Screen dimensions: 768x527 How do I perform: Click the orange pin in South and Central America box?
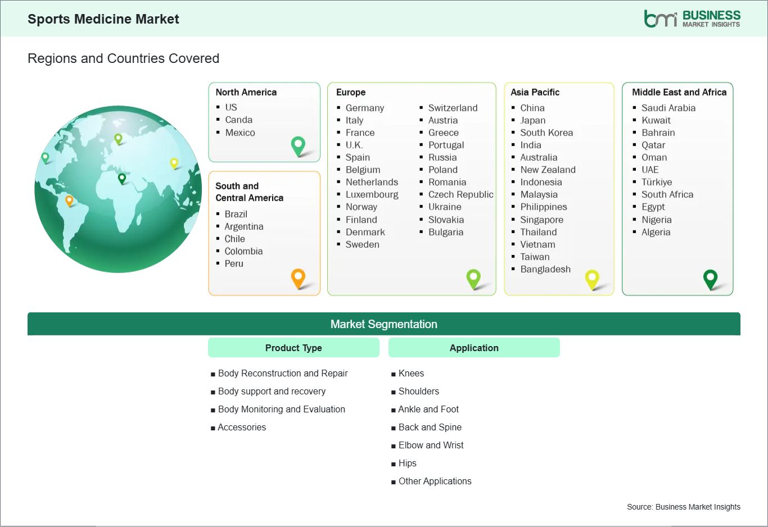[x=298, y=278]
